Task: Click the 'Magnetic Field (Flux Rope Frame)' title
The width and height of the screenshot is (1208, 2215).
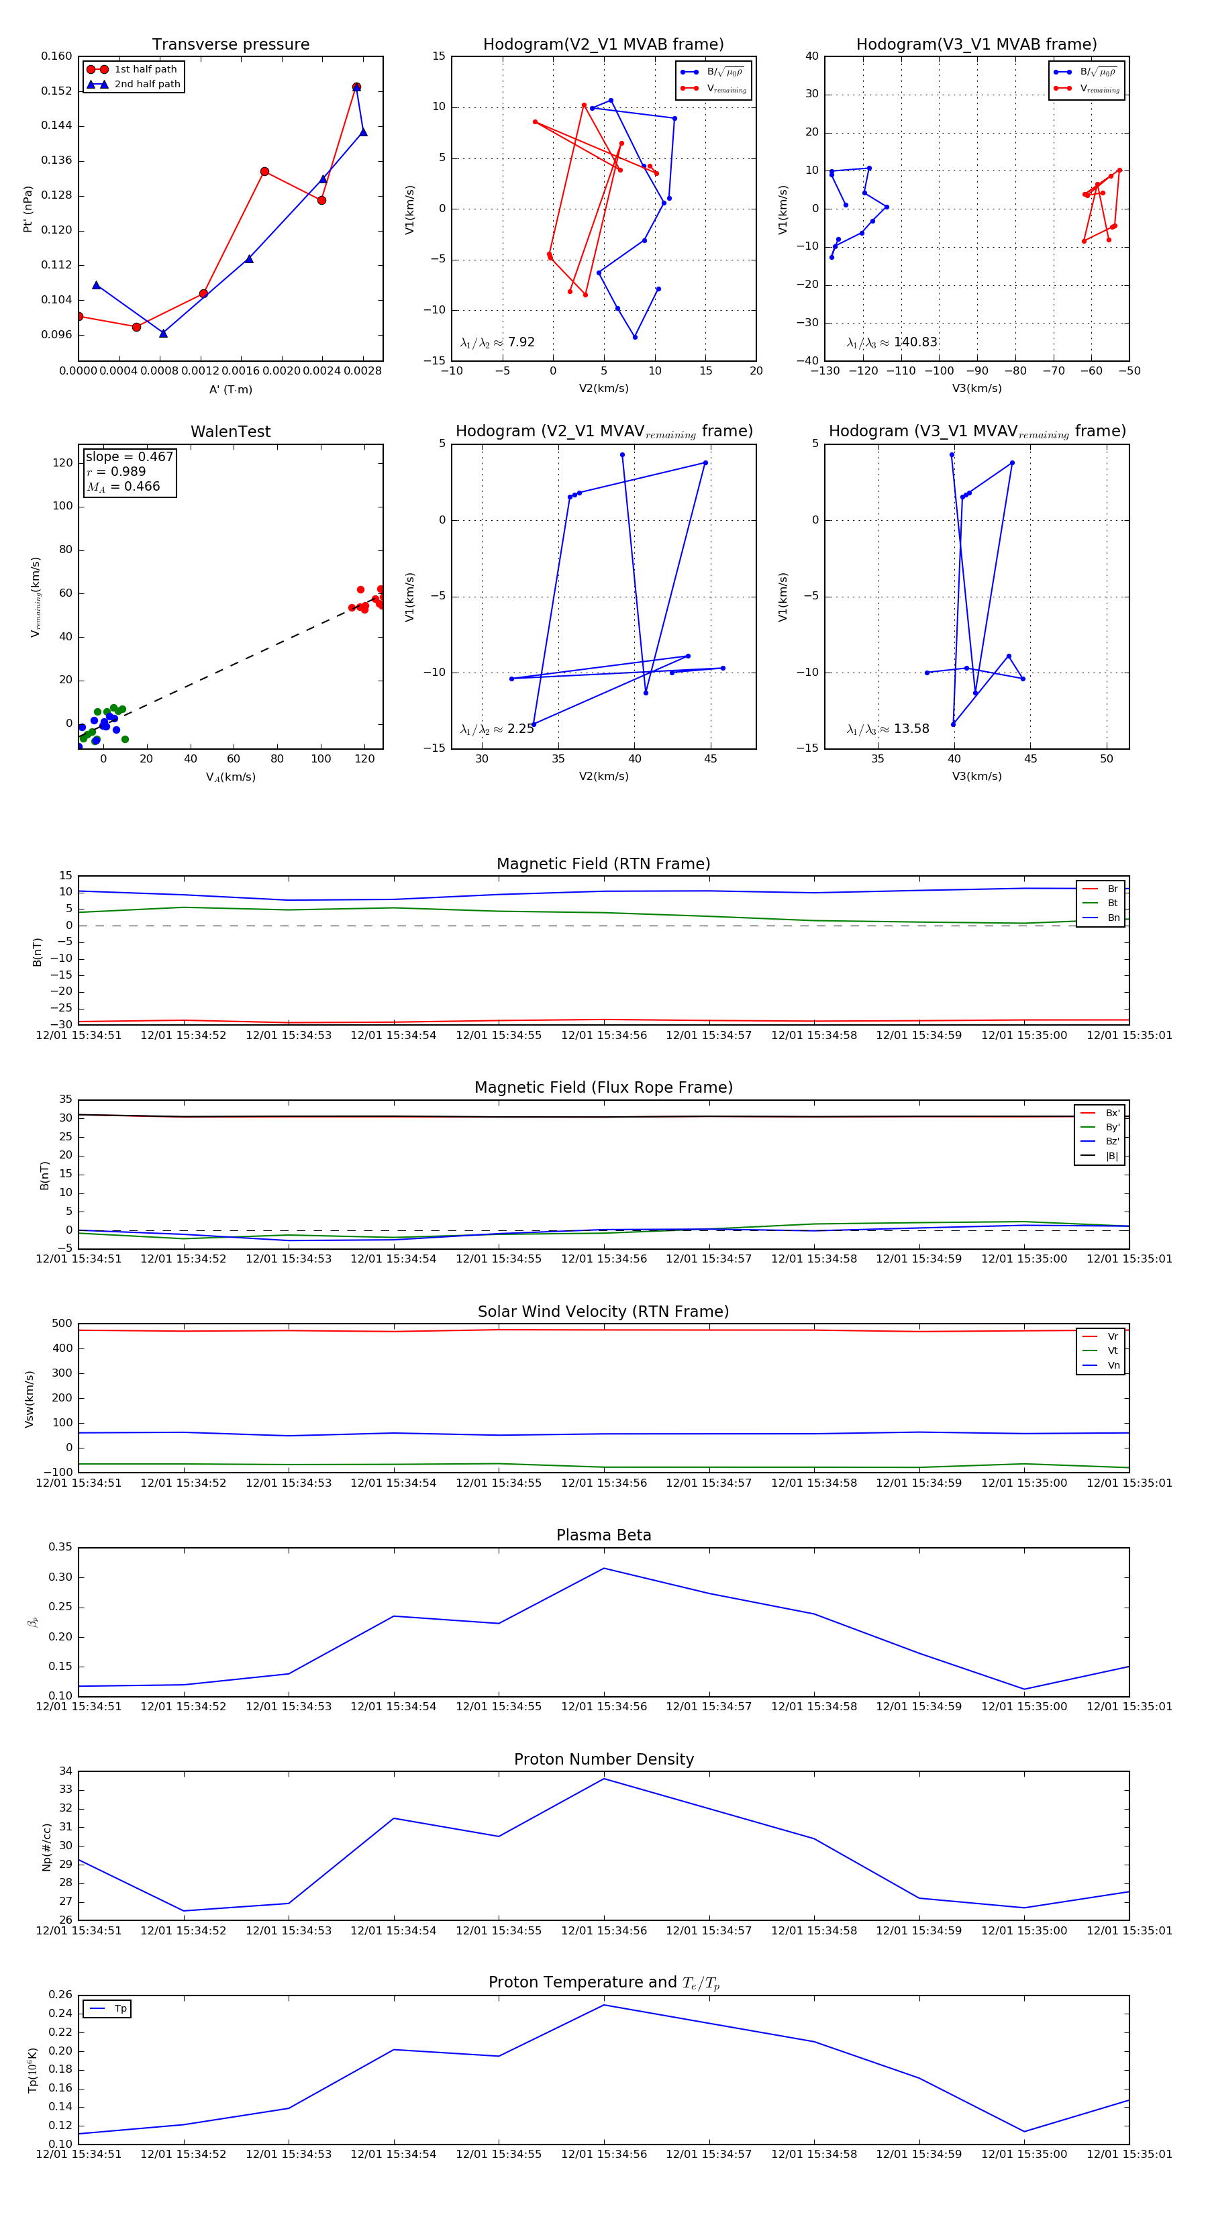Action: point(603,1088)
